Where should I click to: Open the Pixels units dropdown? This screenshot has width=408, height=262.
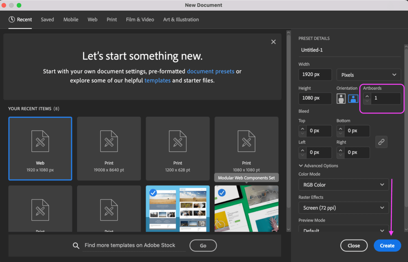pos(368,75)
